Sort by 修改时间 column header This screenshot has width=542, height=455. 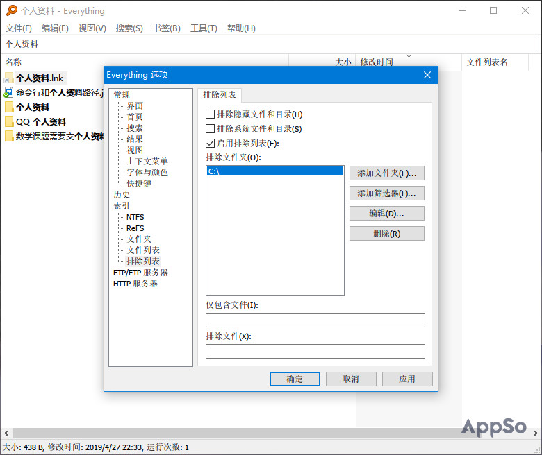click(x=409, y=62)
